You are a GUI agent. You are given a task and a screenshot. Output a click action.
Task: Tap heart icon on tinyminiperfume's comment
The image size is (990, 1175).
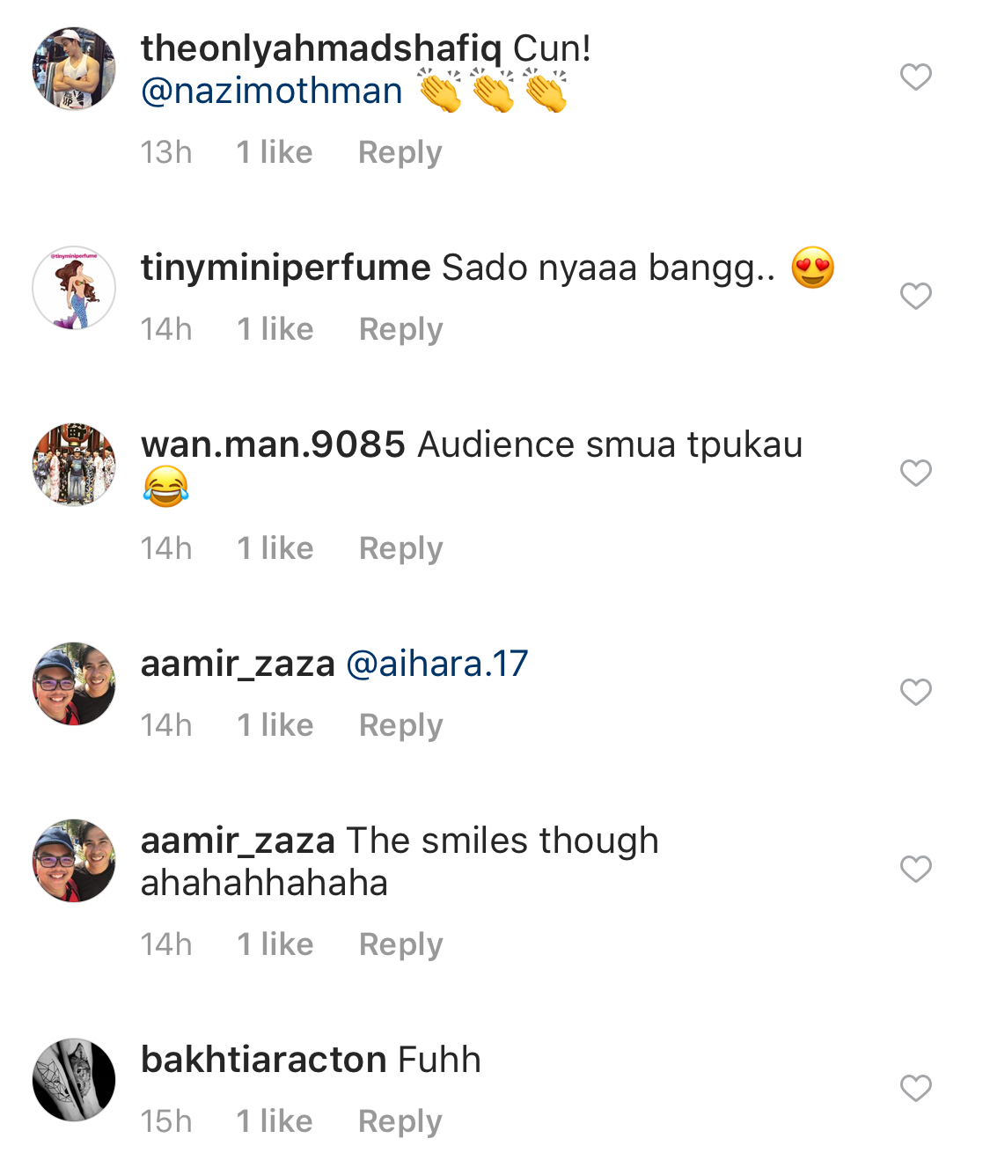[x=915, y=297]
